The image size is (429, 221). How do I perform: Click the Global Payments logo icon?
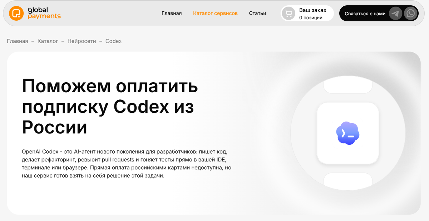(16, 14)
